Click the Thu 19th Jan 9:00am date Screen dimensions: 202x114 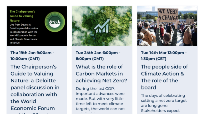tap(32, 56)
